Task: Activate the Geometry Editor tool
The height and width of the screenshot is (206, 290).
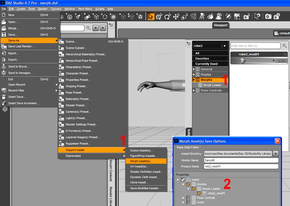Action: click(237, 17)
